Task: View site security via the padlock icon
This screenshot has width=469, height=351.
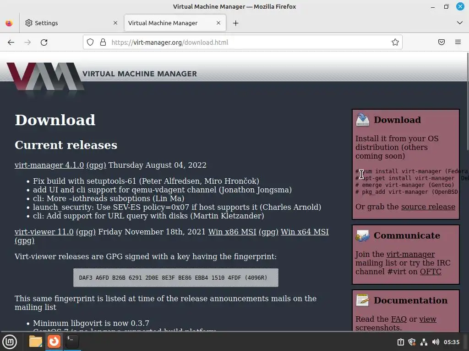Action: click(x=103, y=43)
